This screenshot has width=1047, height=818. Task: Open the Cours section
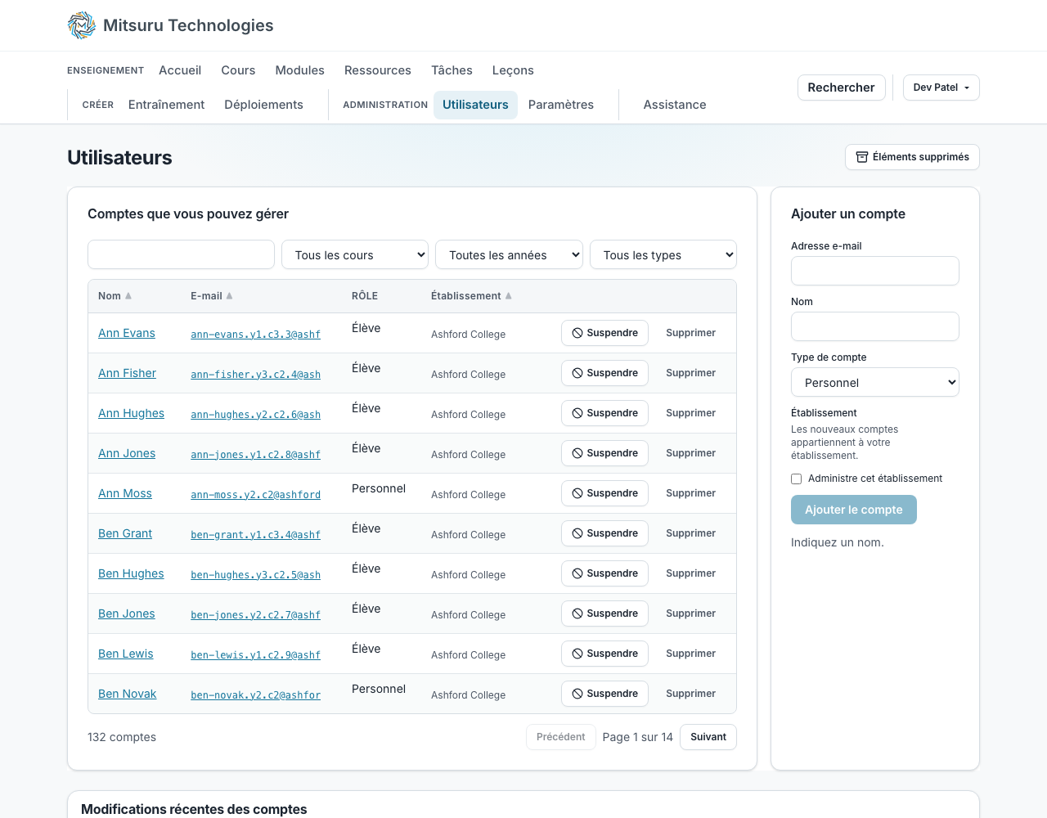tap(238, 70)
